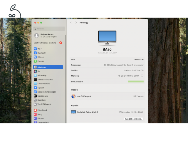188x141 pixels.
Task: Open Spotlight settings icon
Action: tap(35, 100)
